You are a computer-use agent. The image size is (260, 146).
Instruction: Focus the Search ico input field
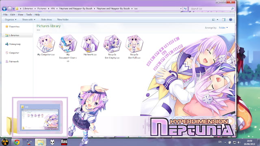(210, 9)
